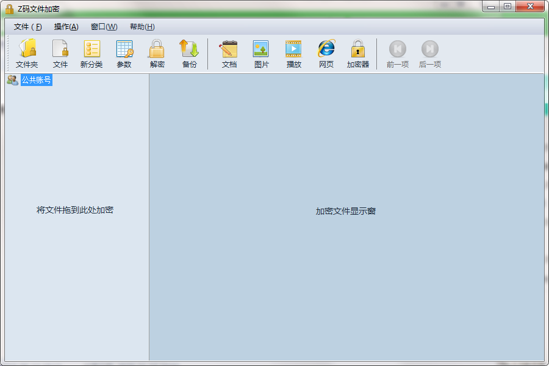This screenshot has height=366, width=549.
Task: Launch the 加密器 (encryptor) tool
Action: tap(358, 54)
